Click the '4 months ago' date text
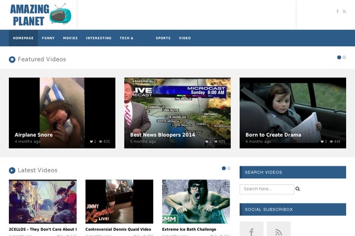Viewport: 355px width, 236px height. pos(27,142)
